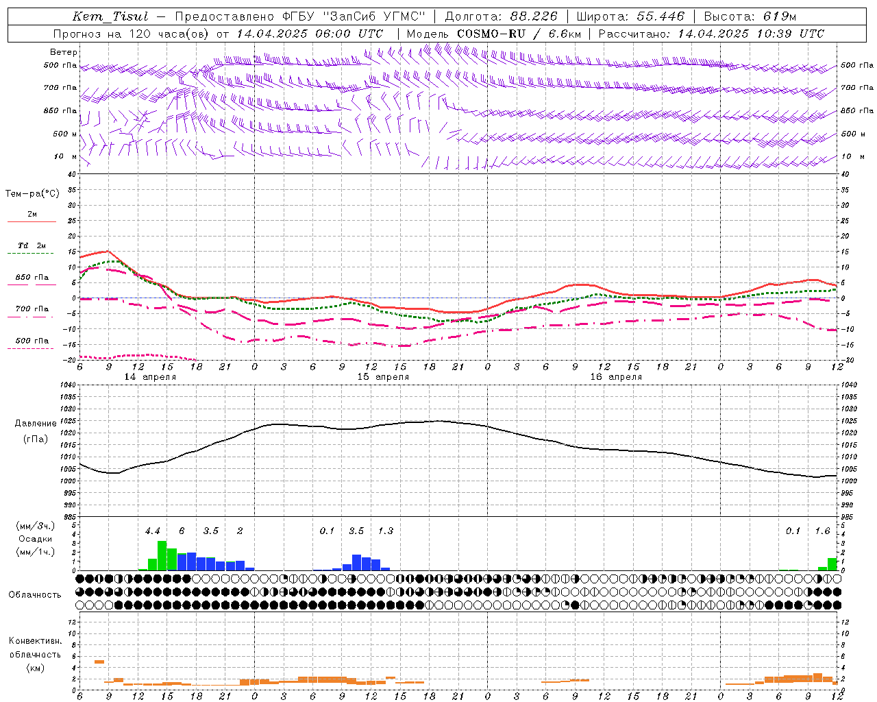
Task: Click the station name Kem_Tisul in header
Action: pos(110,16)
